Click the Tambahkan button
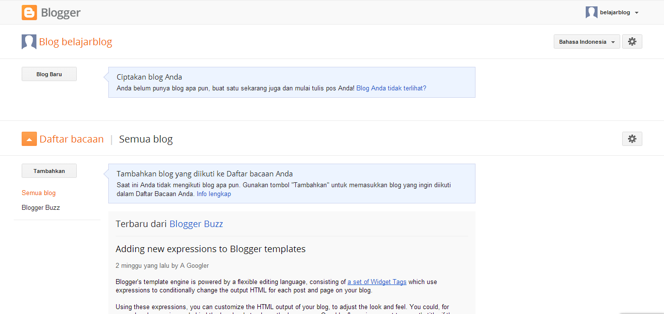Image resolution: width=664 pixels, height=314 pixels. [49, 171]
